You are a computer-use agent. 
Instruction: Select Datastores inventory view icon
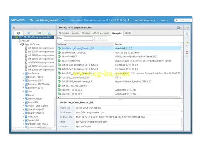[x=39, y=33]
